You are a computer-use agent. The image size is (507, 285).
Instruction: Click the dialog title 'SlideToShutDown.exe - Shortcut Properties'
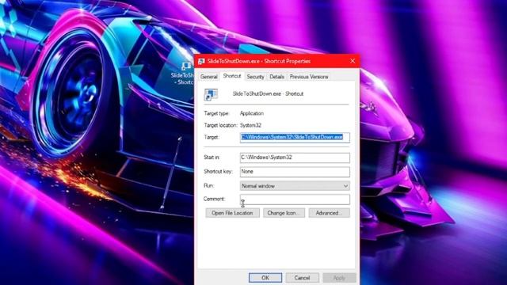click(259, 61)
